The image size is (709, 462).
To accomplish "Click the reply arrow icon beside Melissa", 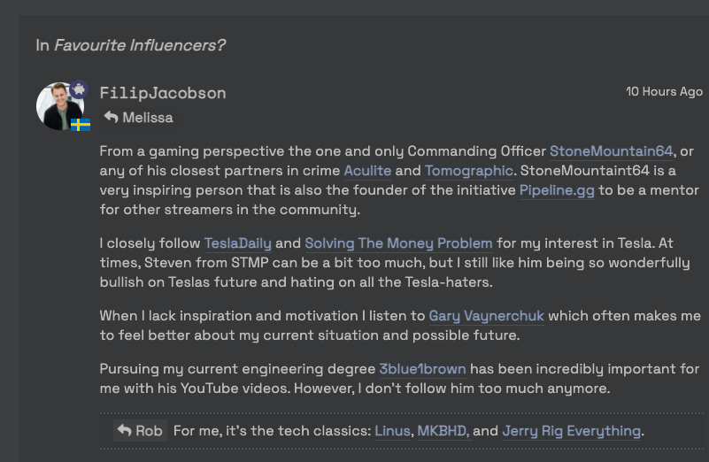I will [111, 117].
